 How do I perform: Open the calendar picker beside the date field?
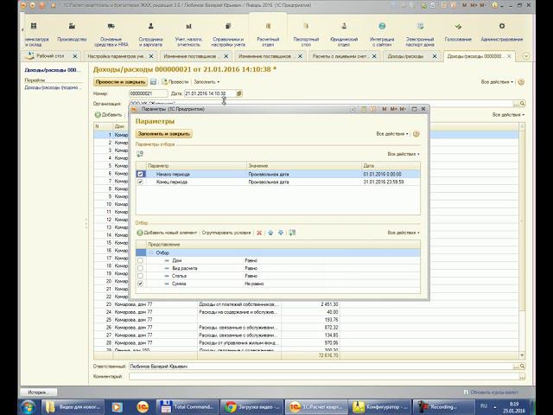(239, 93)
